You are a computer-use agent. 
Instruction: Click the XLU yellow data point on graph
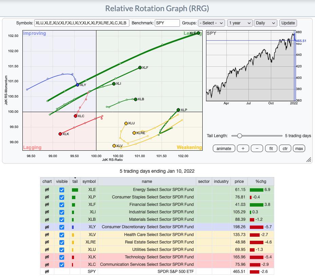(126, 123)
